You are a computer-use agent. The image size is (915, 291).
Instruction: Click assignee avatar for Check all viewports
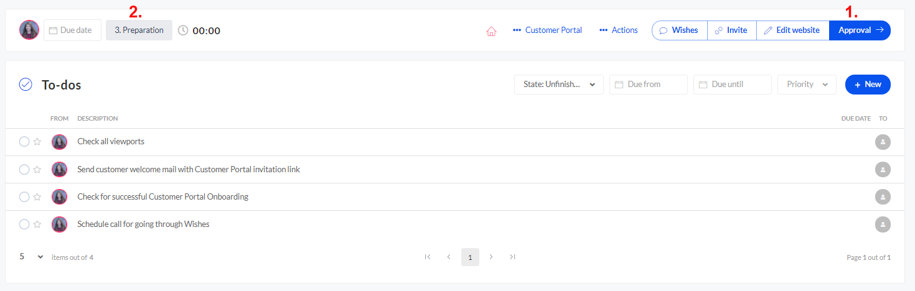pyautogui.click(x=883, y=142)
